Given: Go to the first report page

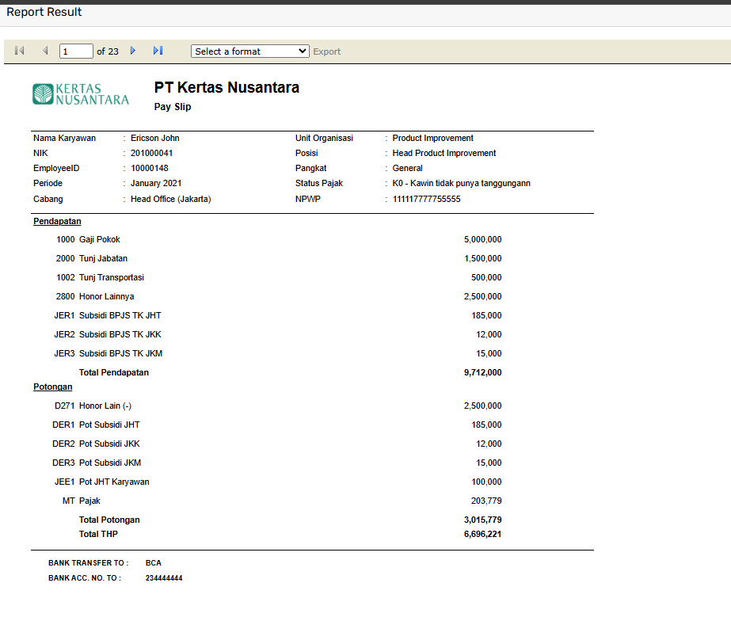Looking at the screenshot, I should (x=20, y=51).
